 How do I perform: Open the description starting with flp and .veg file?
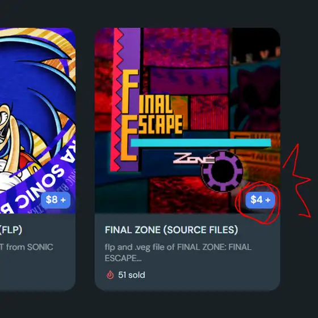coord(178,253)
